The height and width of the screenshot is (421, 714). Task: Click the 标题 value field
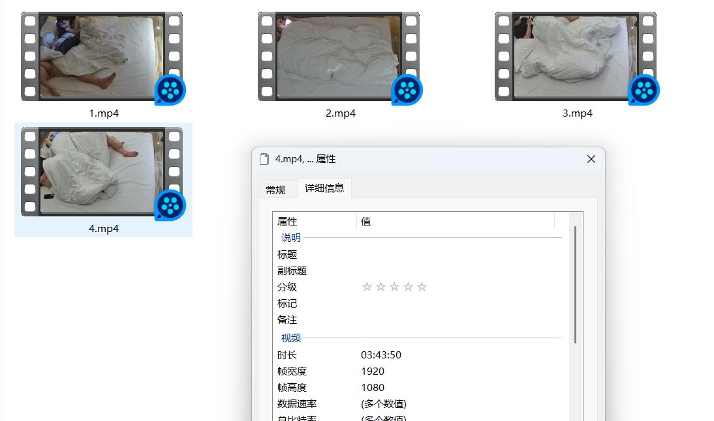pyautogui.click(x=457, y=255)
